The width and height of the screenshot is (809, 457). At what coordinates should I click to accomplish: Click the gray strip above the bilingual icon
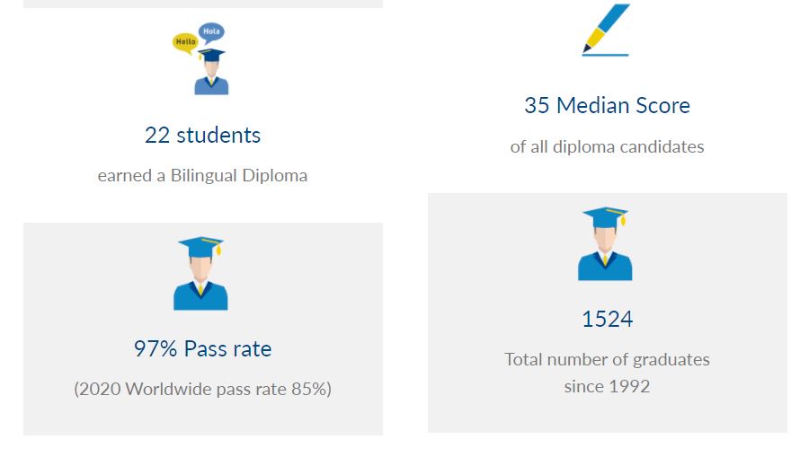[x=202, y=4]
